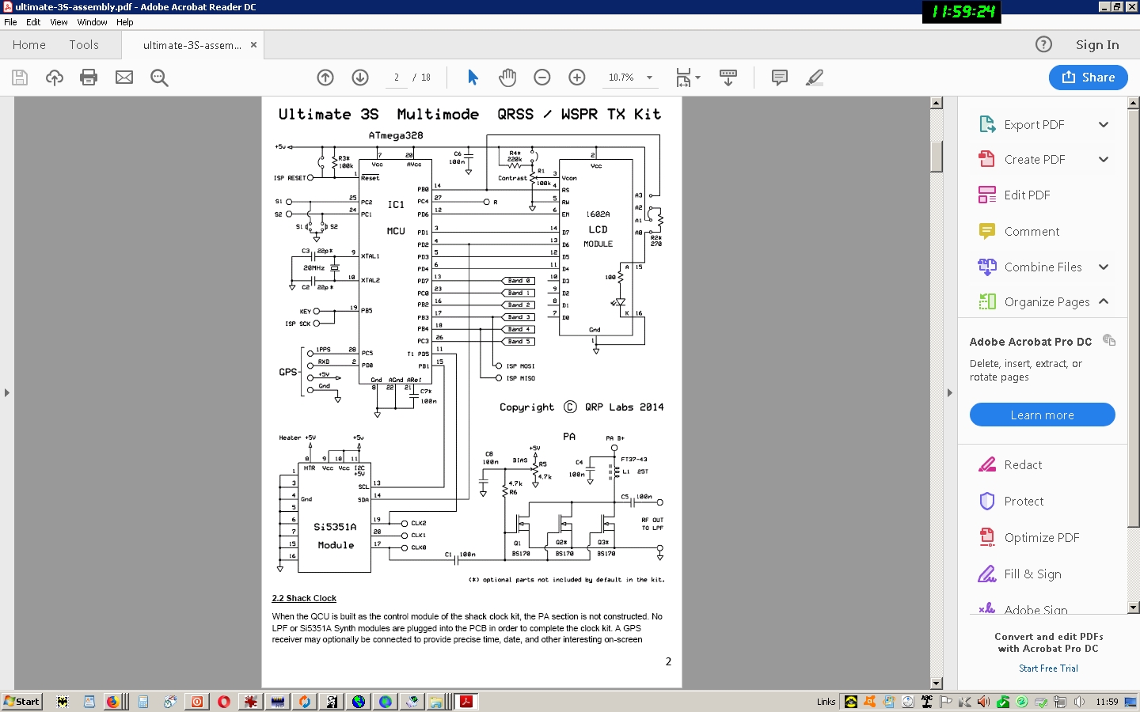Add a sticky note comment
The width and height of the screenshot is (1140, 712).
780,78
